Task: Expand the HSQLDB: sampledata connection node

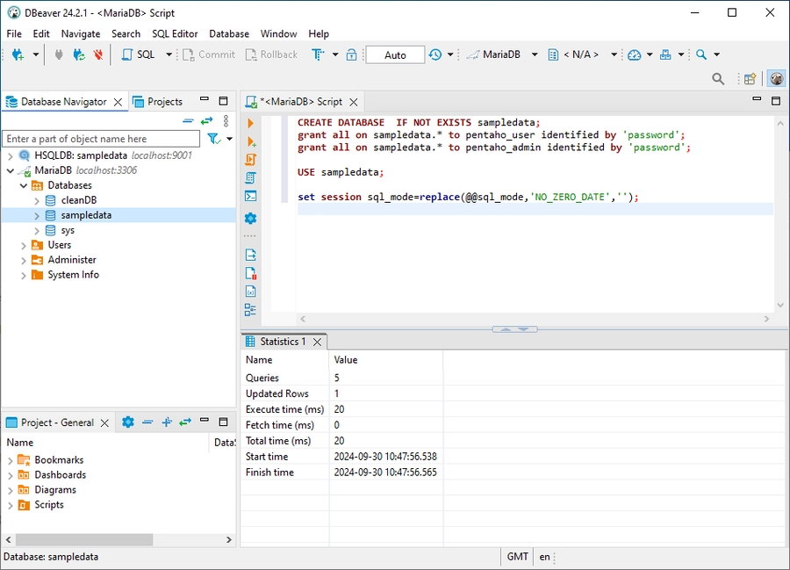Action: coord(10,155)
